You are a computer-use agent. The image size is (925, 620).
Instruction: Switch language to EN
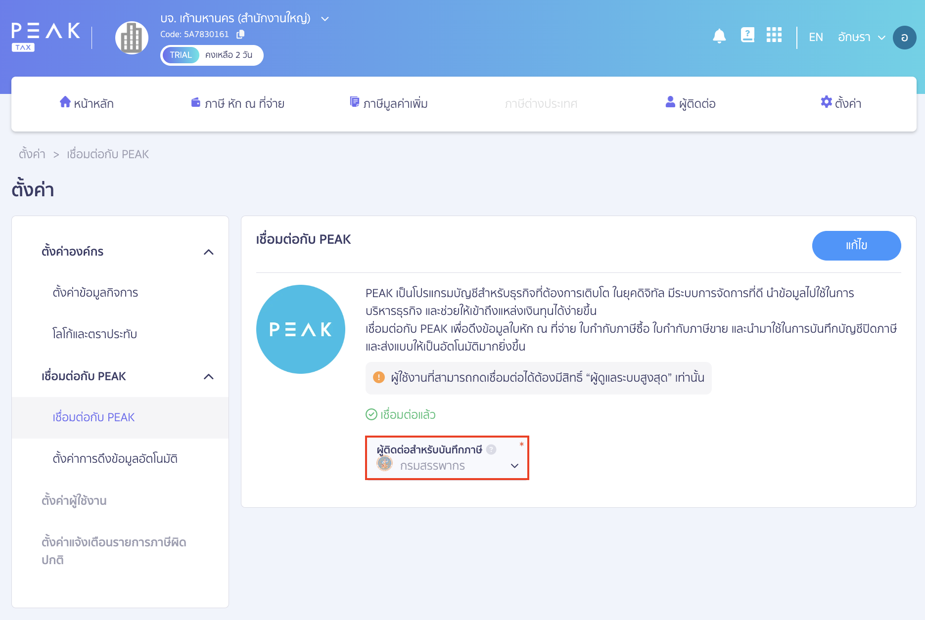tap(816, 37)
